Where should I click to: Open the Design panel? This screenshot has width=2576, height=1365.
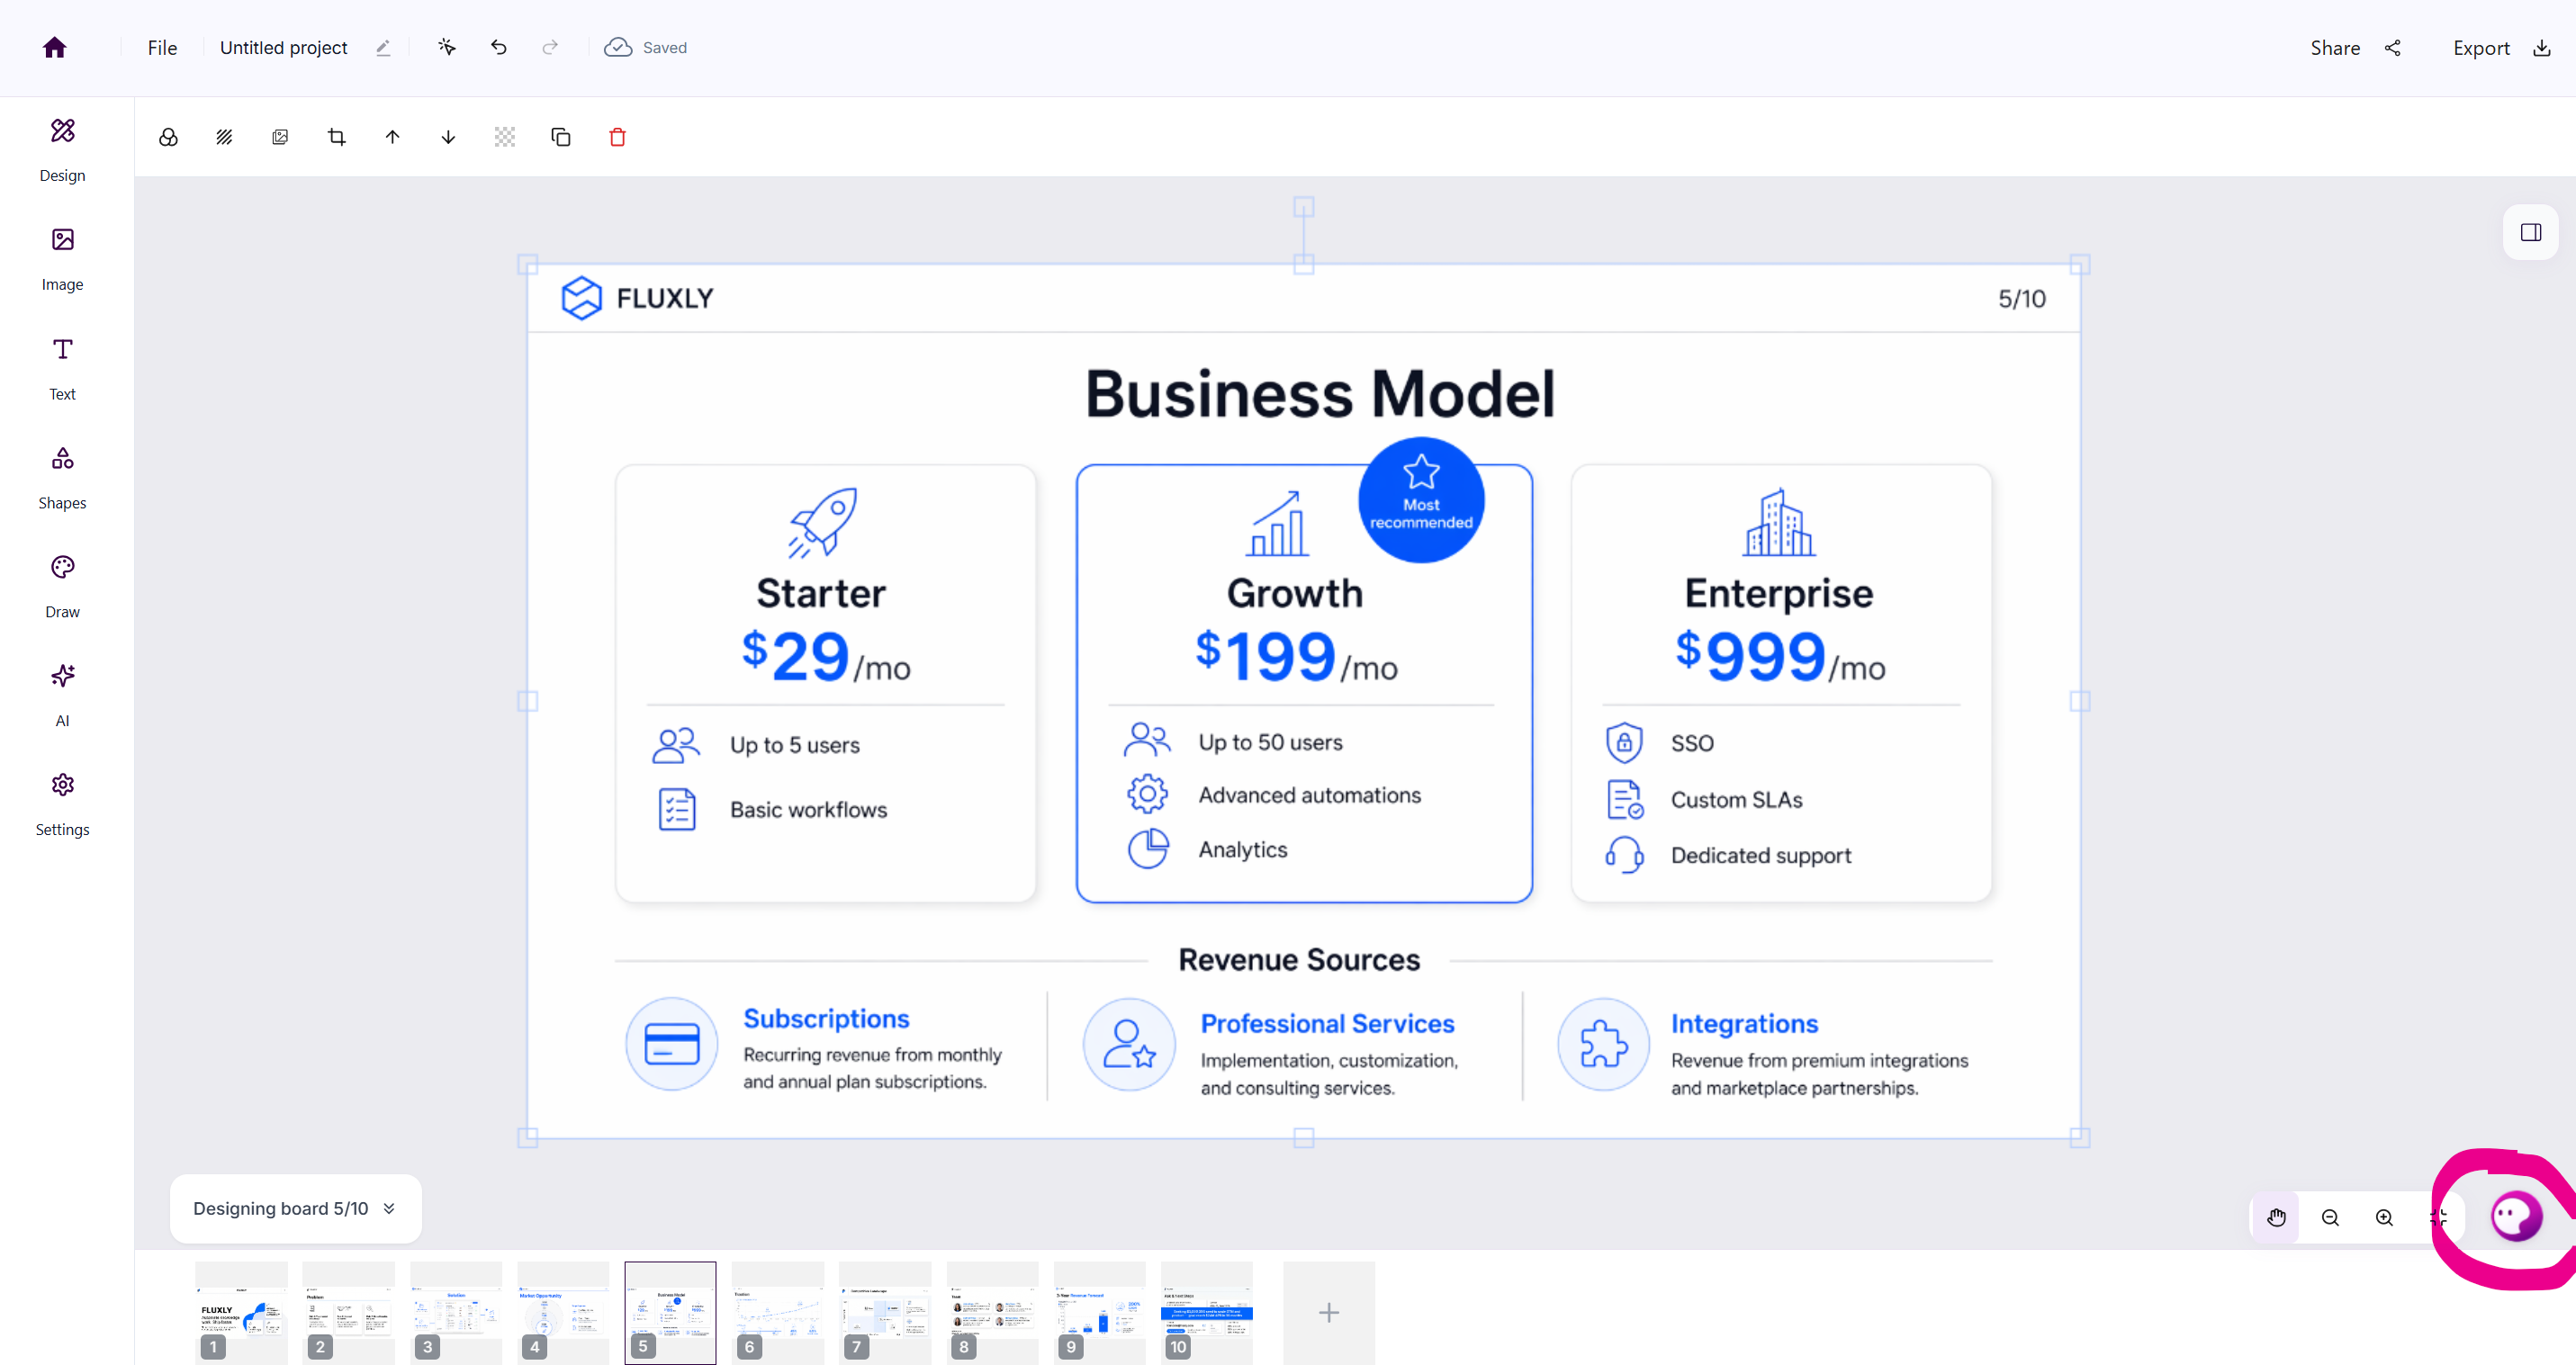coord(62,150)
